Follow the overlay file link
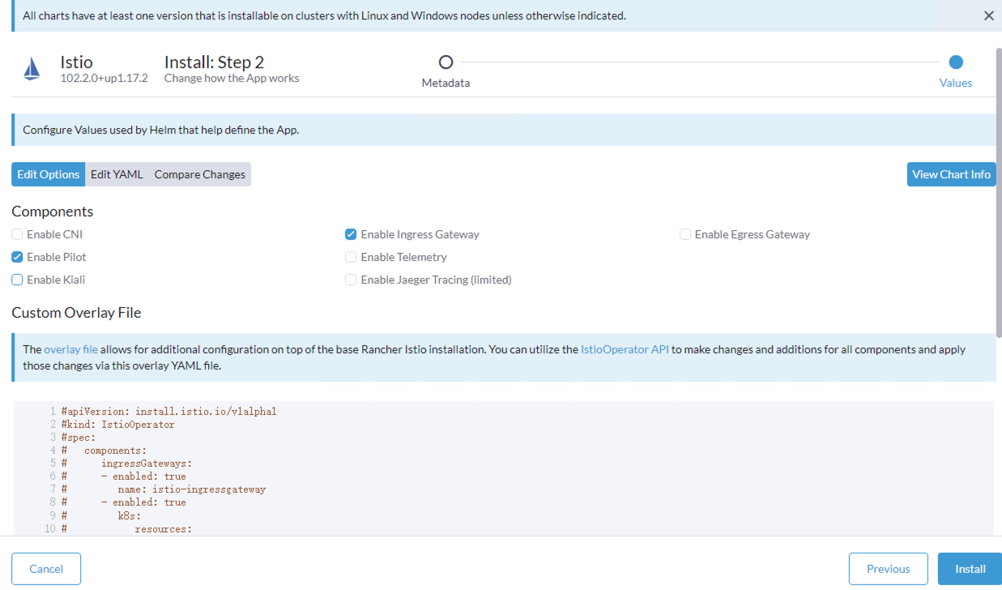 pos(71,349)
